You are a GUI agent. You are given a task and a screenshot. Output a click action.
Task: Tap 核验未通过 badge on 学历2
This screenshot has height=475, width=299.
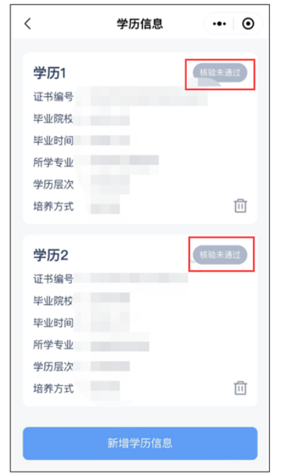(x=220, y=255)
